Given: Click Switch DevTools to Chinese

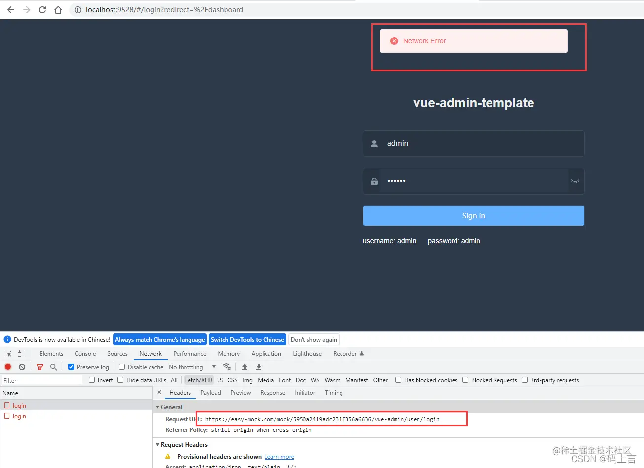Looking at the screenshot, I should [x=247, y=340].
